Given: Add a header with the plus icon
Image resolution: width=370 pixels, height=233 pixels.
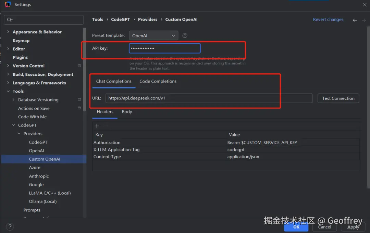Looking at the screenshot, I should click(x=97, y=126).
